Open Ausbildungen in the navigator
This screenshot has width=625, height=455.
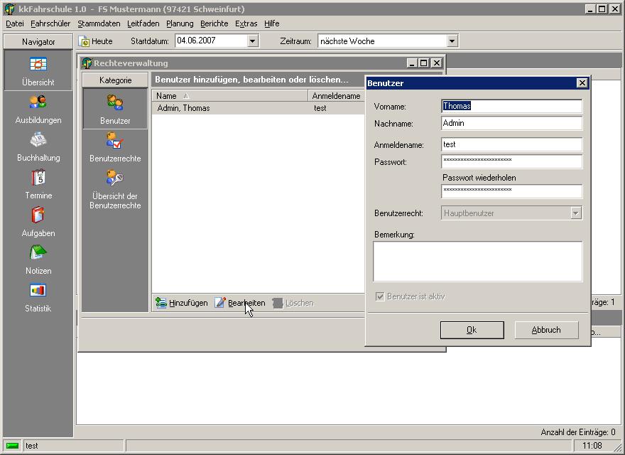[x=38, y=102]
